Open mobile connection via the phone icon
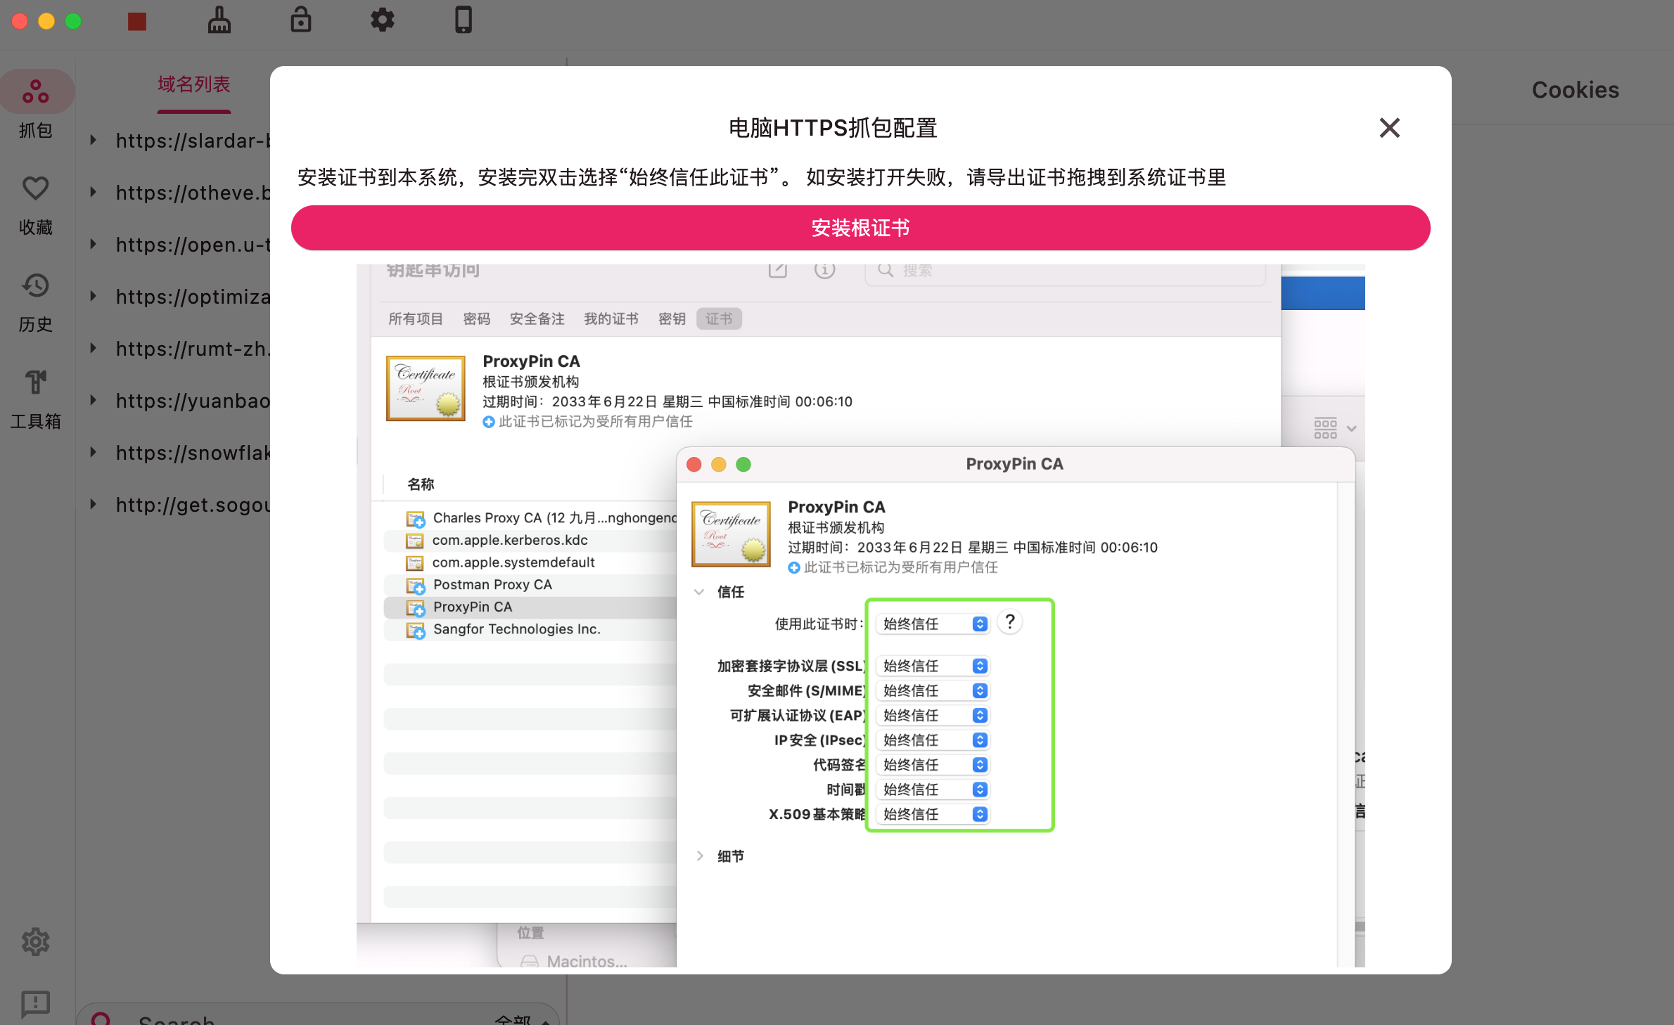The height and width of the screenshot is (1025, 1674). coord(463,20)
